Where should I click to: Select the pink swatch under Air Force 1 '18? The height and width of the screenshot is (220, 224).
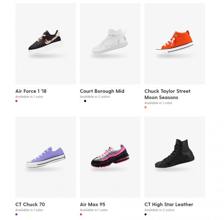17,101
